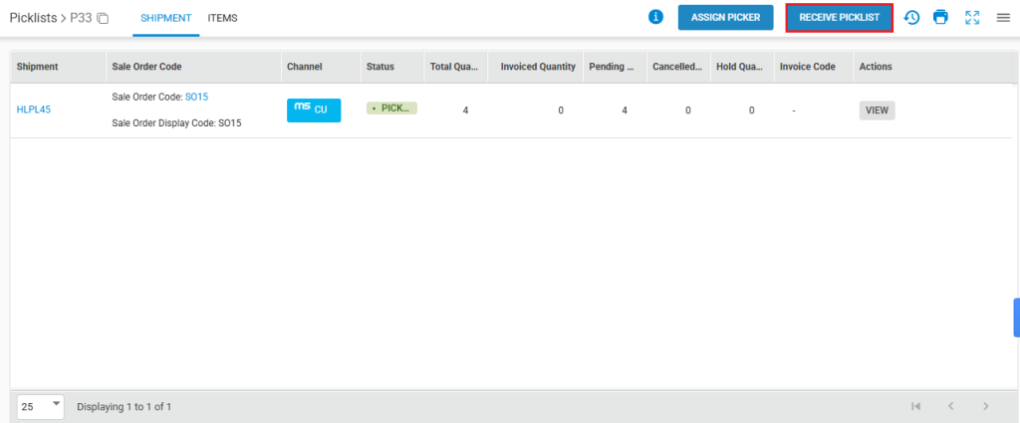Go to next page arrow
This screenshot has height=423, width=1020.
985,406
